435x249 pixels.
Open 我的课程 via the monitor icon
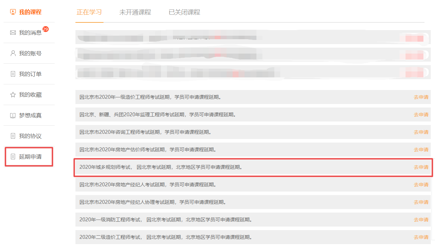click(x=13, y=12)
